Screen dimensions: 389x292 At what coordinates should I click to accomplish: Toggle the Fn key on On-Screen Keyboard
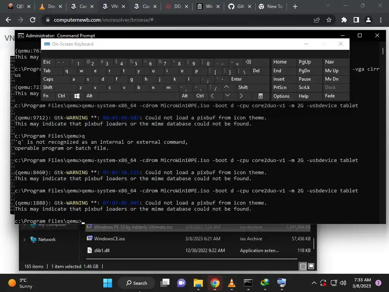pyautogui.click(x=48, y=96)
